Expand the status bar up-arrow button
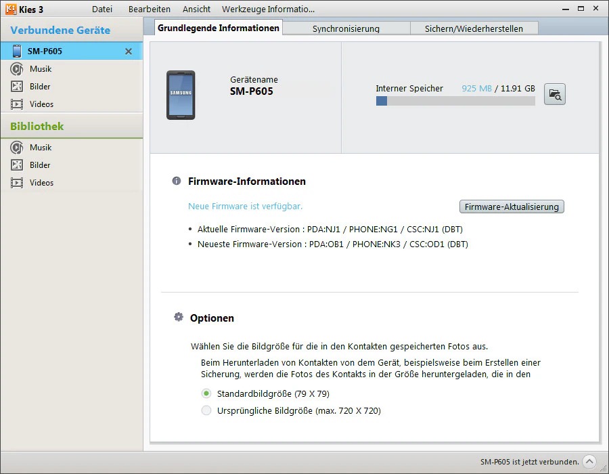This screenshot has height=474, width=609. pyautogui.click(x=589, y=462)
